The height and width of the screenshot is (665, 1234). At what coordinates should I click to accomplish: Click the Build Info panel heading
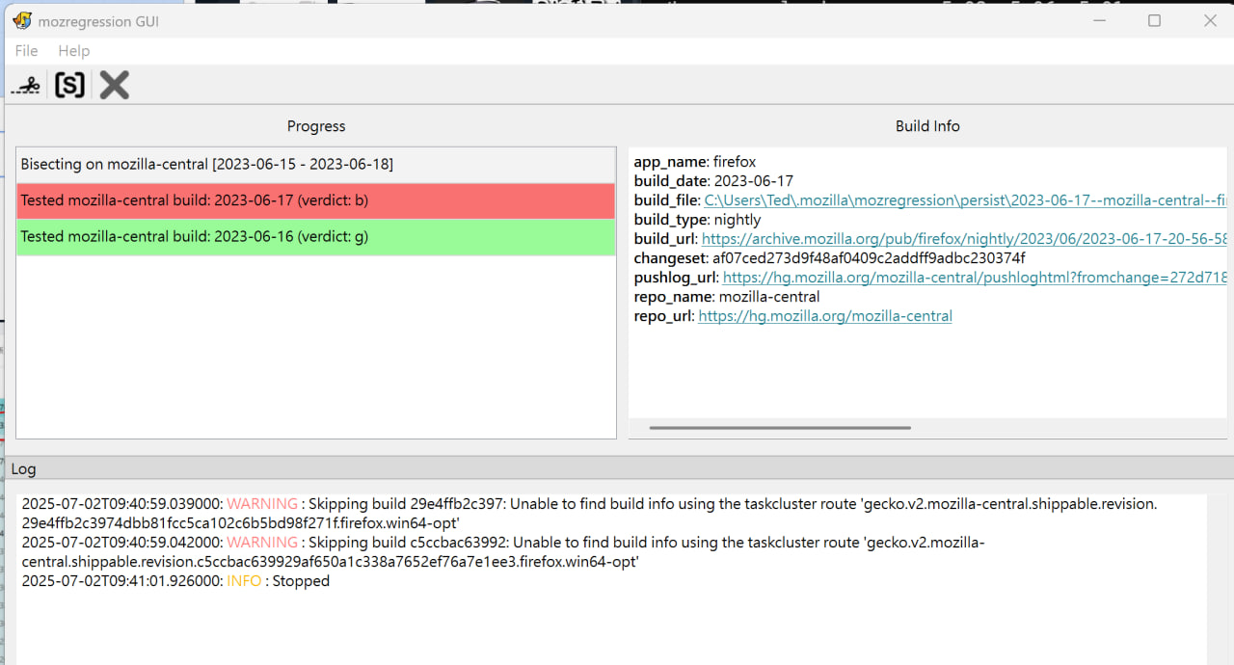click(x=927, y=126)
